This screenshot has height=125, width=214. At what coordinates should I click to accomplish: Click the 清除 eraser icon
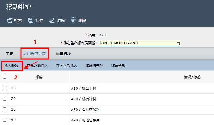[x=52, y=20]
